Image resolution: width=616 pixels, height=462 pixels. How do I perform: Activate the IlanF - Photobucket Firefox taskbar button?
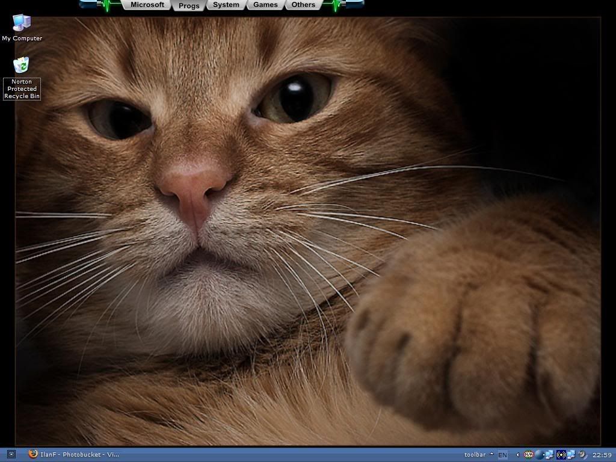(74, 455)
